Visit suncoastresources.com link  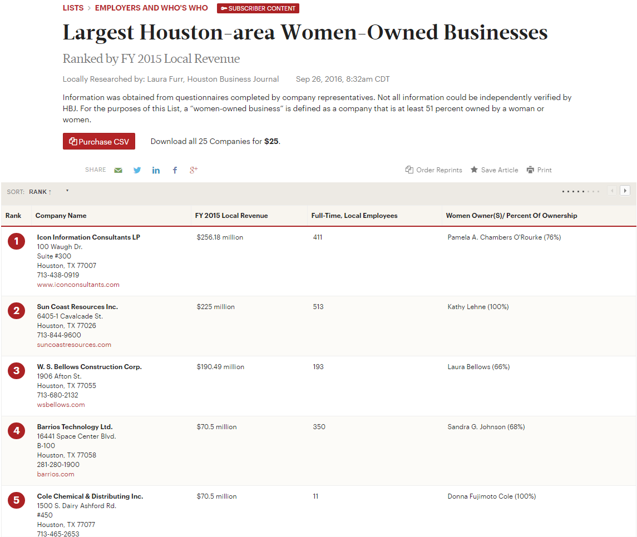click(x=74, y=345)
